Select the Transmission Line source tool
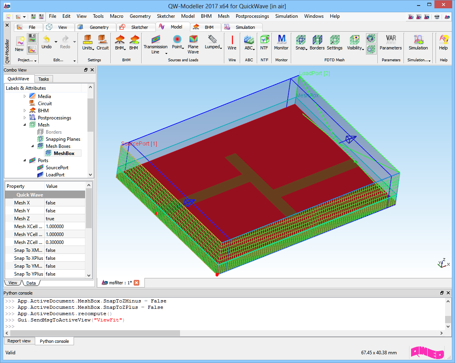Viewport: 455px width, 363px height. (155, 39)
